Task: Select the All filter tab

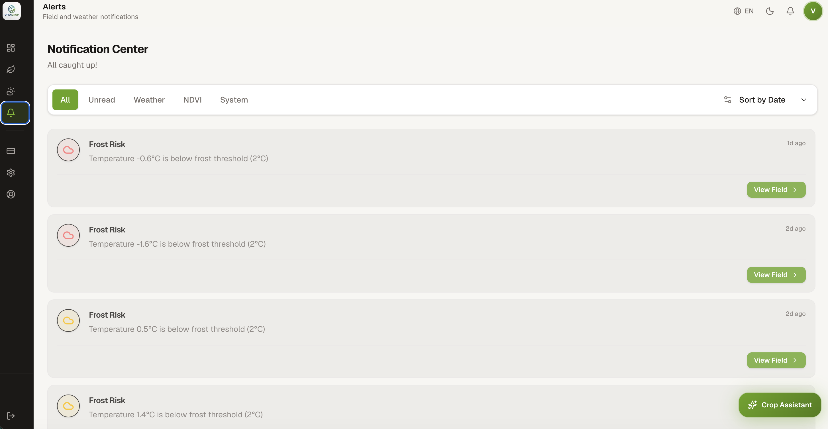Action: coord(65,100)
